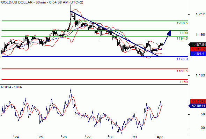Select the red 1160 support label
Image resolution: width=206 pixels, height=139 pixels.
click(x=184, y=82)
